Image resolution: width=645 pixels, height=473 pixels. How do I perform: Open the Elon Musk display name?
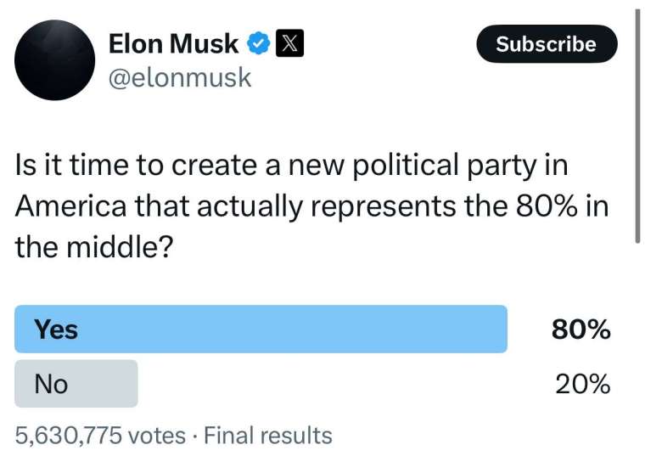tap(173, 43)
